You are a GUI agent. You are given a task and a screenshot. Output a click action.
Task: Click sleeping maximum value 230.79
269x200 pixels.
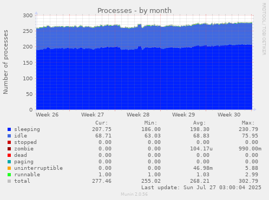(248, 129)
